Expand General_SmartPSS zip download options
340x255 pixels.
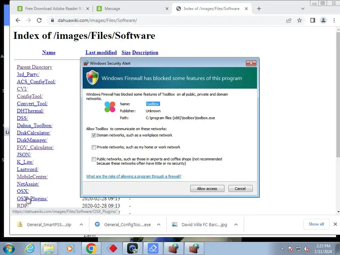click(81, 225)
